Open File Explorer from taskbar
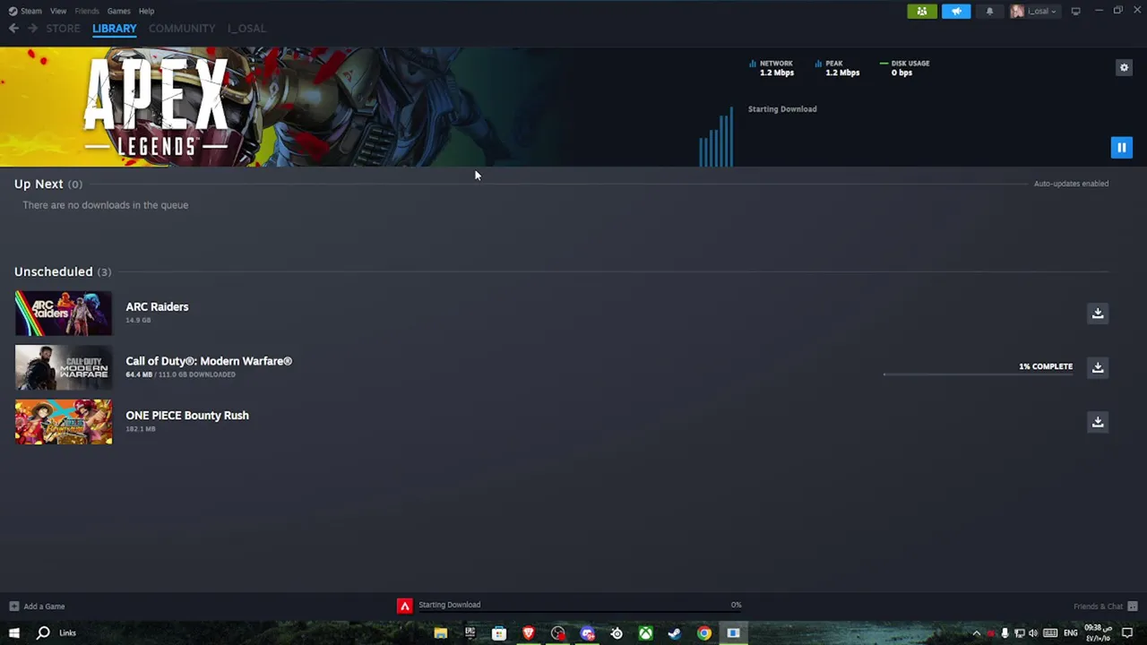 tap(440, 633)
